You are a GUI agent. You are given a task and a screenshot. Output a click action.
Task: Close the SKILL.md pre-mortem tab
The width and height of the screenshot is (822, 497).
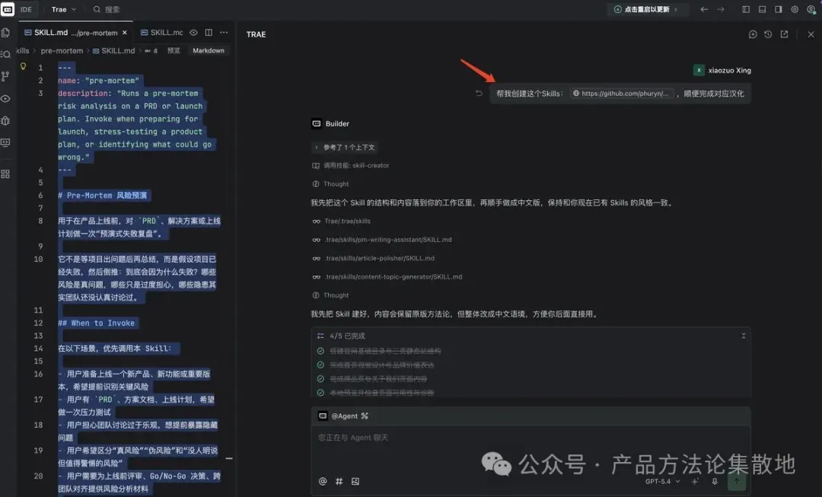click(x=125, y=33)
